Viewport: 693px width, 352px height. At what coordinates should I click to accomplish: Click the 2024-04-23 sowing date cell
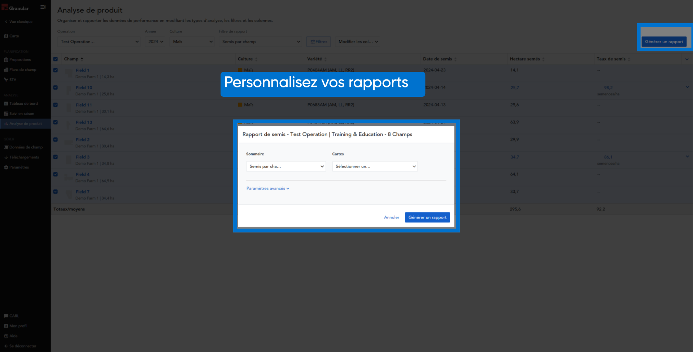[x=434, y=70]
